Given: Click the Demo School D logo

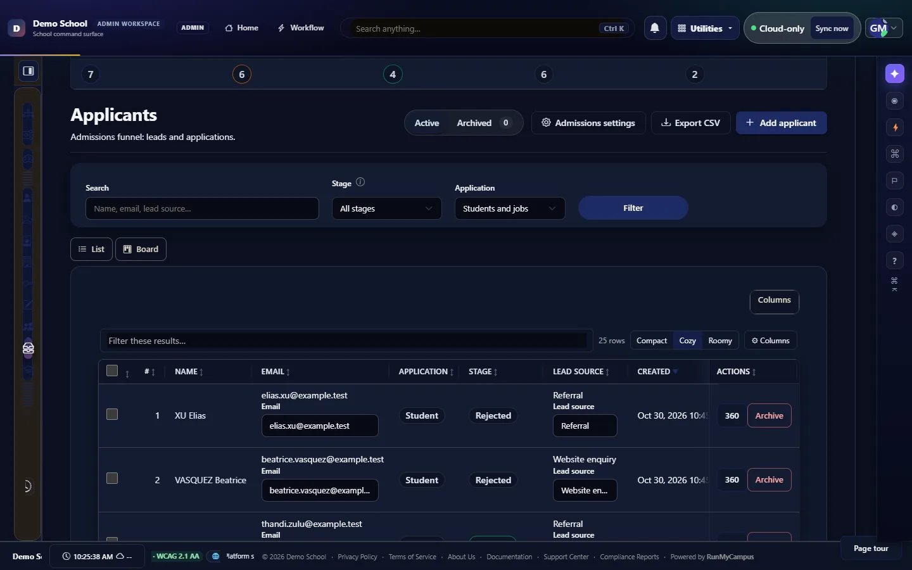Looking at the screenshot, I should coord(16,28).
